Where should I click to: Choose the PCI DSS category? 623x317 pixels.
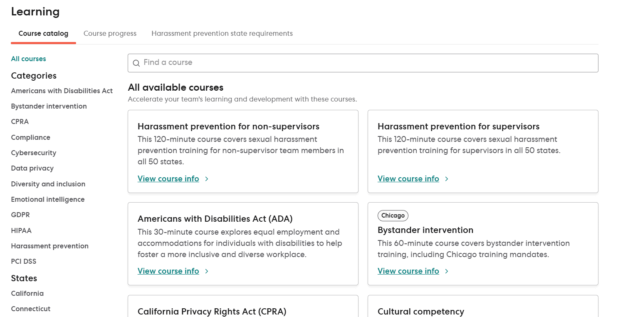[24, 262]
